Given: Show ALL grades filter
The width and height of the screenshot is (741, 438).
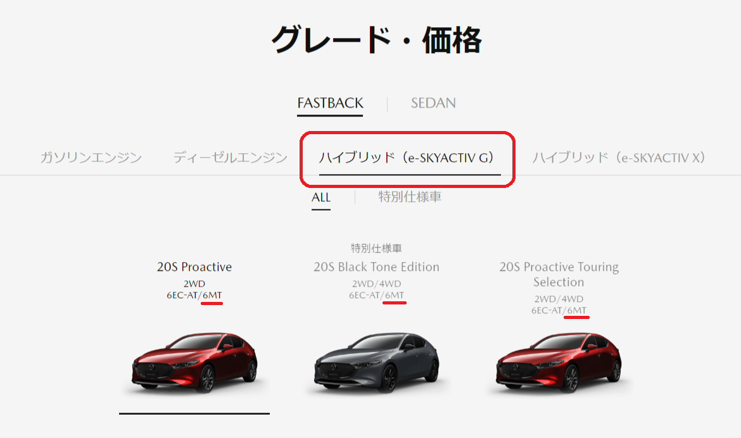Looking at the screenshot, I should click(321, 197).
